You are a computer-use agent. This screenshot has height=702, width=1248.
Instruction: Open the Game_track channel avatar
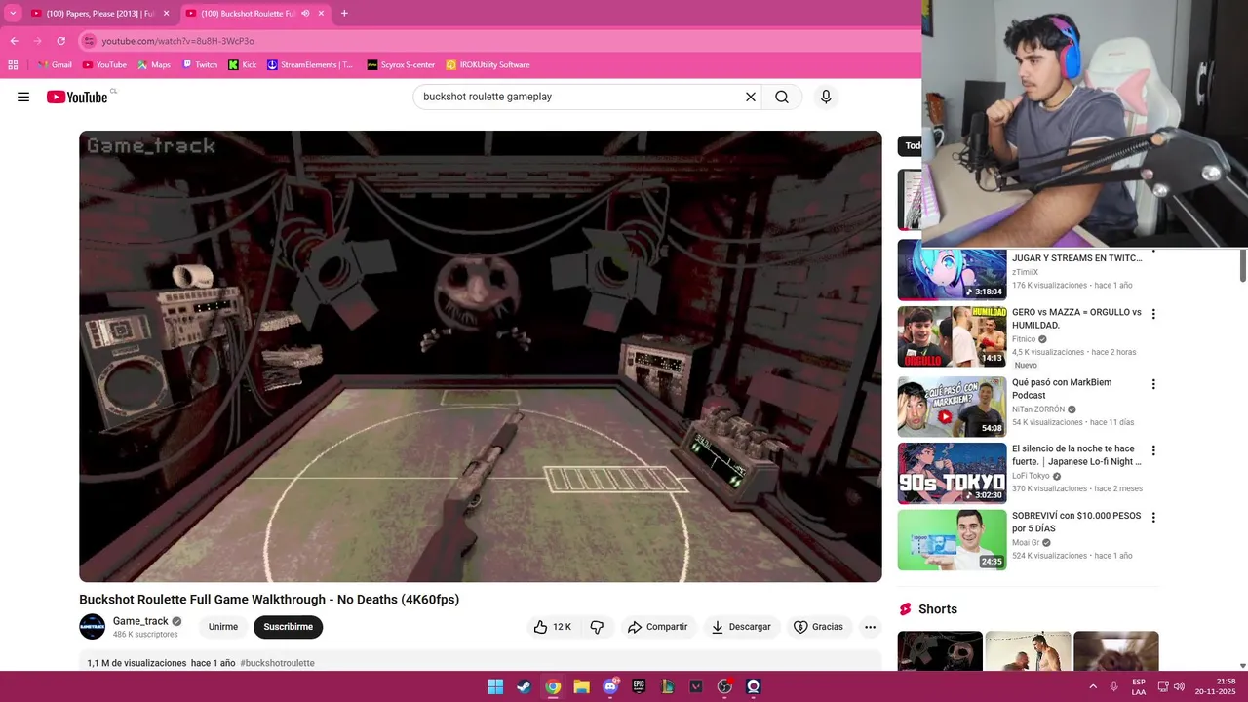[x=92, y=626]
